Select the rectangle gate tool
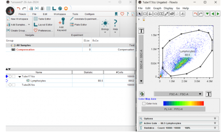The image size is (224, 133). click(x=145, y=14)
